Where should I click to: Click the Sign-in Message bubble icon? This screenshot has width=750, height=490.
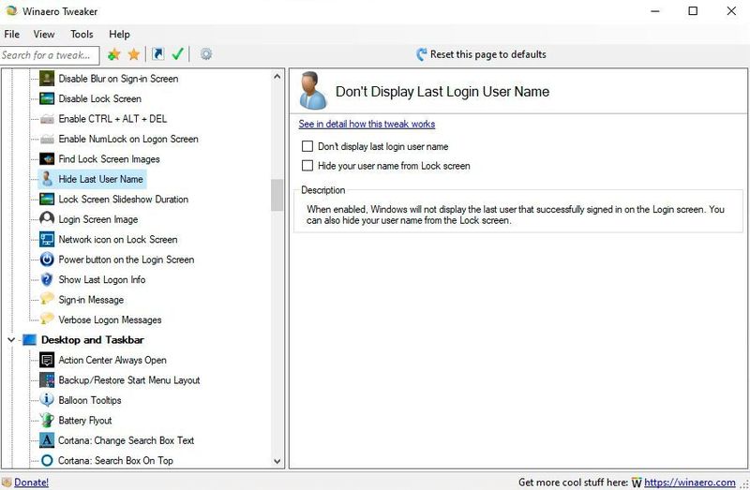47,299
